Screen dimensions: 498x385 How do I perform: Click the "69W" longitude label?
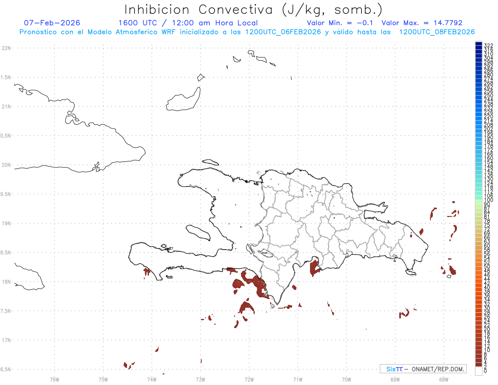395,379
